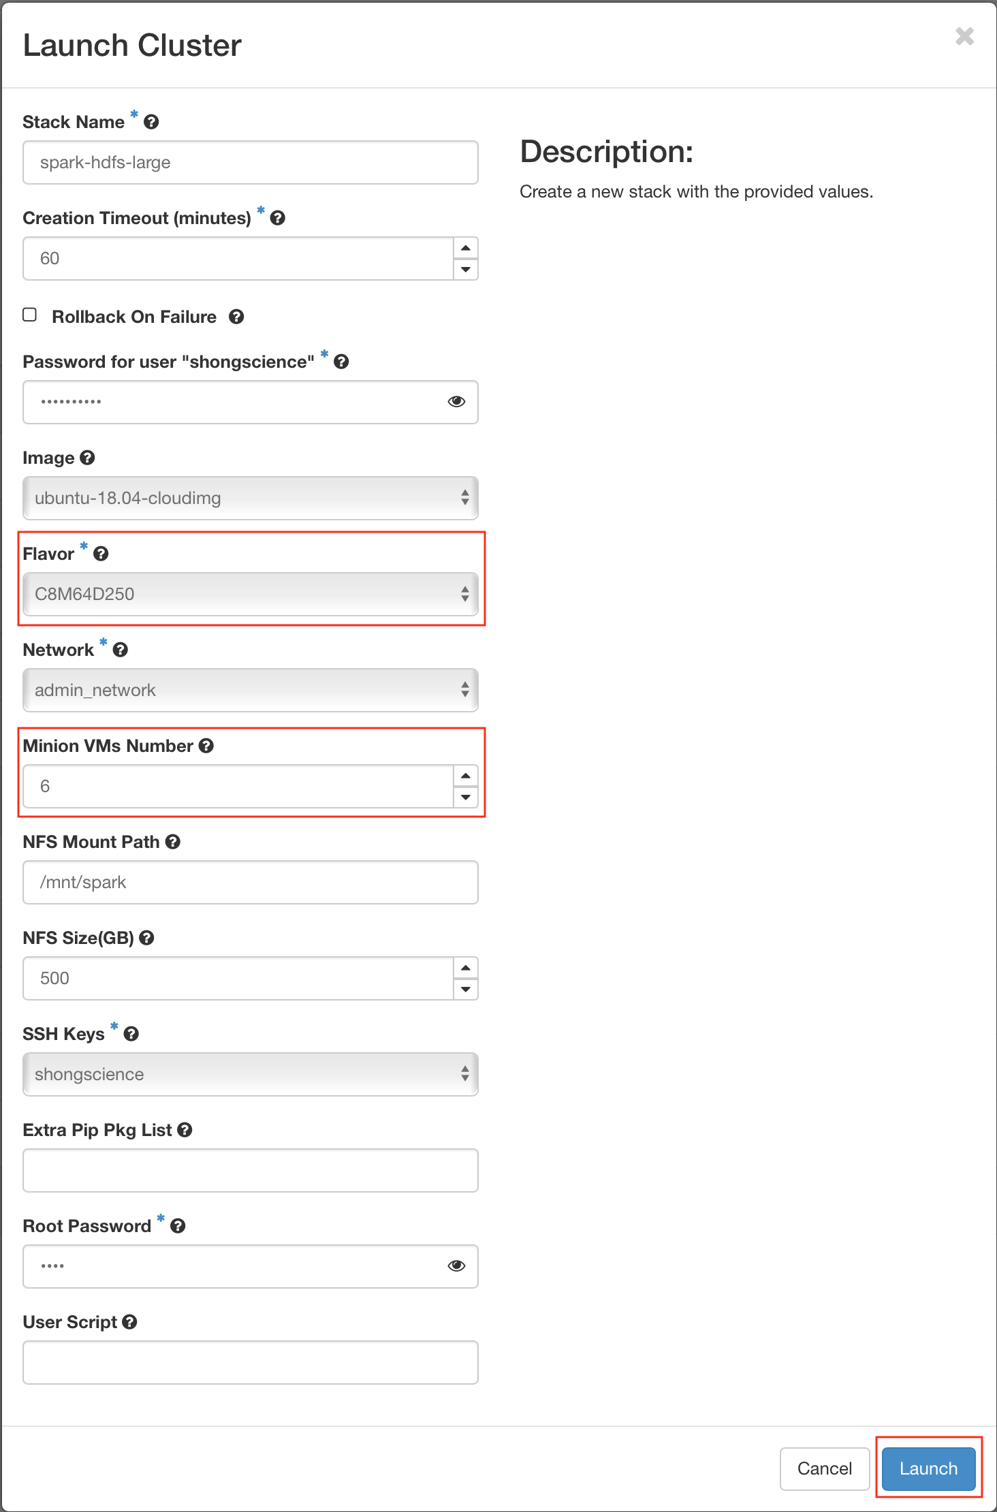
Task: Click the help icon beside Stack Name
Action: coord(151,122)
